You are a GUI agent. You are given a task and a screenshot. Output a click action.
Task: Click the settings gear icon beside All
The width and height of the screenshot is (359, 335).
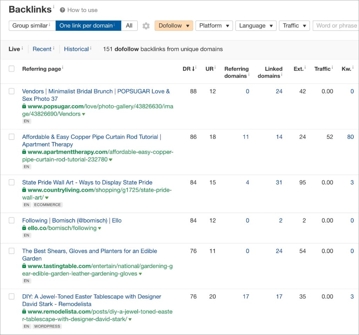point(146,26)
